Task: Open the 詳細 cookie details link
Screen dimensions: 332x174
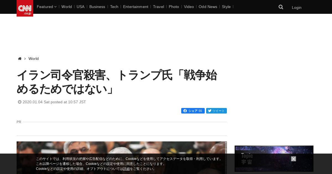Action: pos(126,169)
